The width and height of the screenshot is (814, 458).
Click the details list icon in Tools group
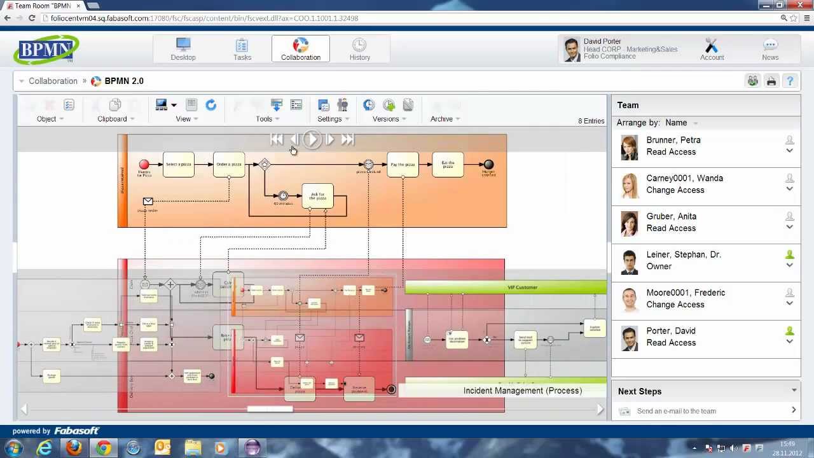[296, 104]
